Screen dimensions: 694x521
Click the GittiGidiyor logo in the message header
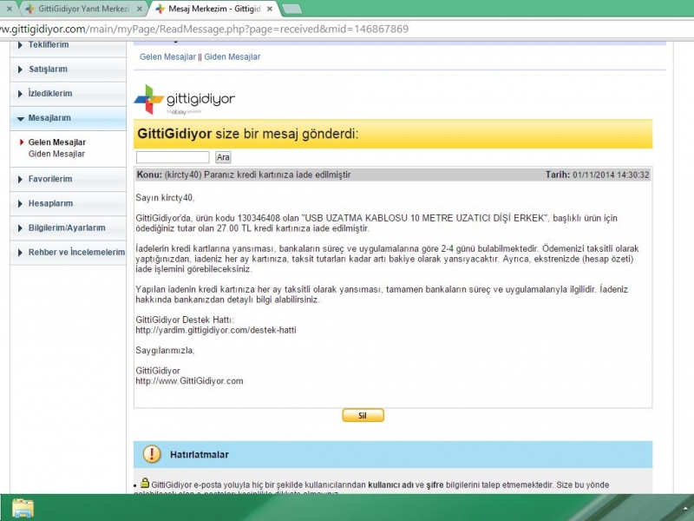tap(185, 100)
